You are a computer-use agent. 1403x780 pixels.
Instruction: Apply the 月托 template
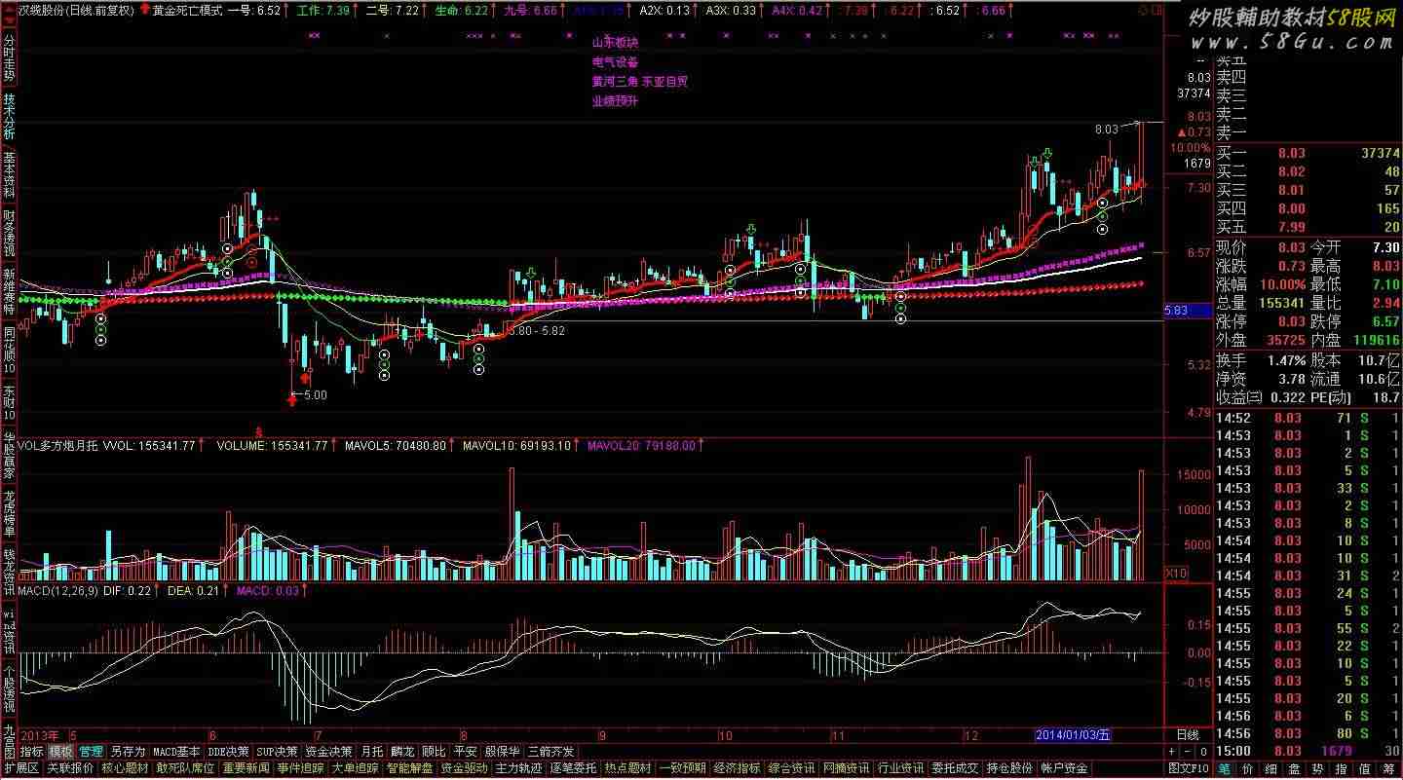tap(372, 752)
